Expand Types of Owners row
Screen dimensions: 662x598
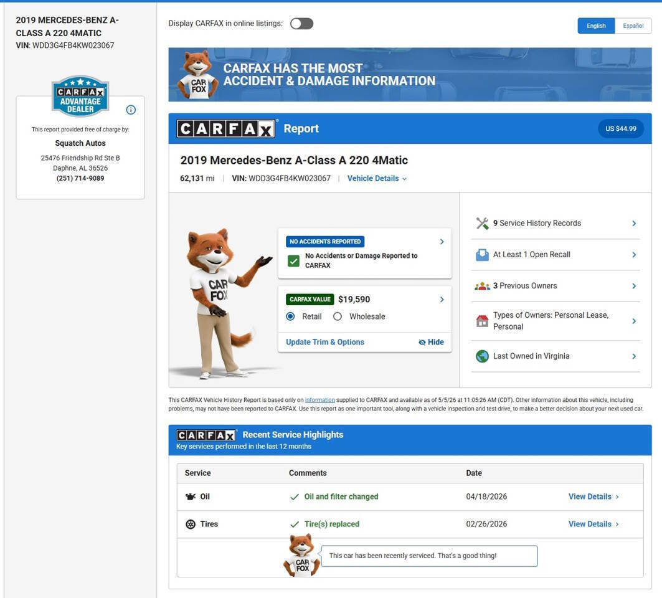(555, 321)
